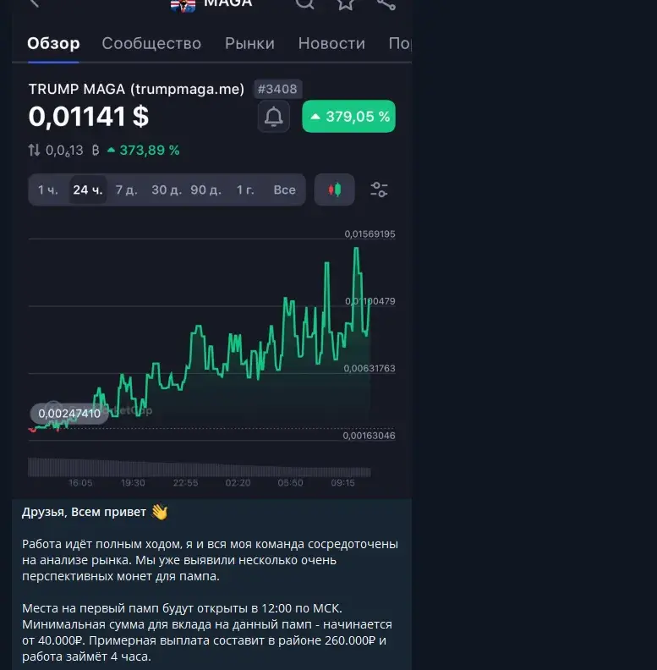Open the Сообщество tab

[x=151, y=44]
